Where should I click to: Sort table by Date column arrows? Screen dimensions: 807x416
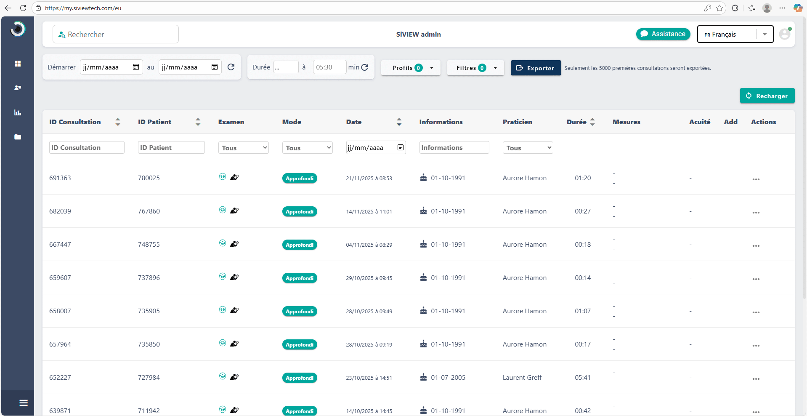399,122
